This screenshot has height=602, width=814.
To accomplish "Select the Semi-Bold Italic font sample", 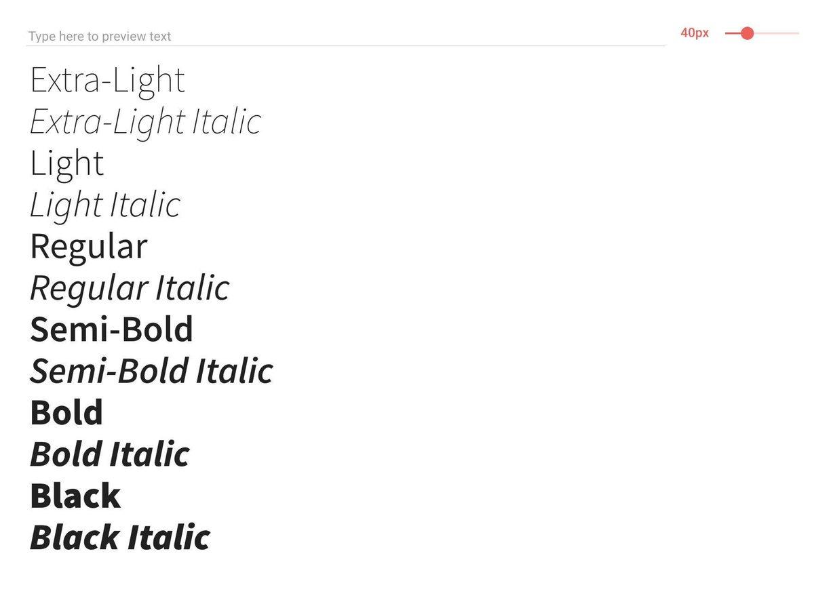I will click(x=151, y=371).
